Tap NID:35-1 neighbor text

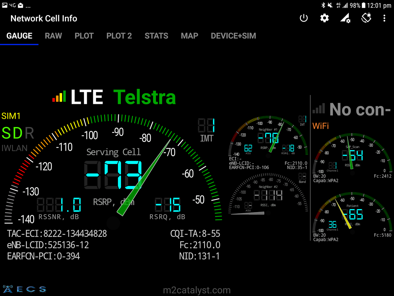point(297,167)
